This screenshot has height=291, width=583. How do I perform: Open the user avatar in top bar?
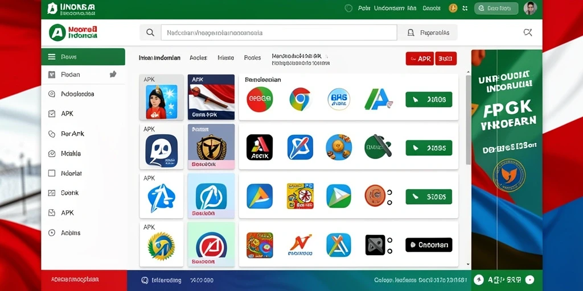[530, 8]
